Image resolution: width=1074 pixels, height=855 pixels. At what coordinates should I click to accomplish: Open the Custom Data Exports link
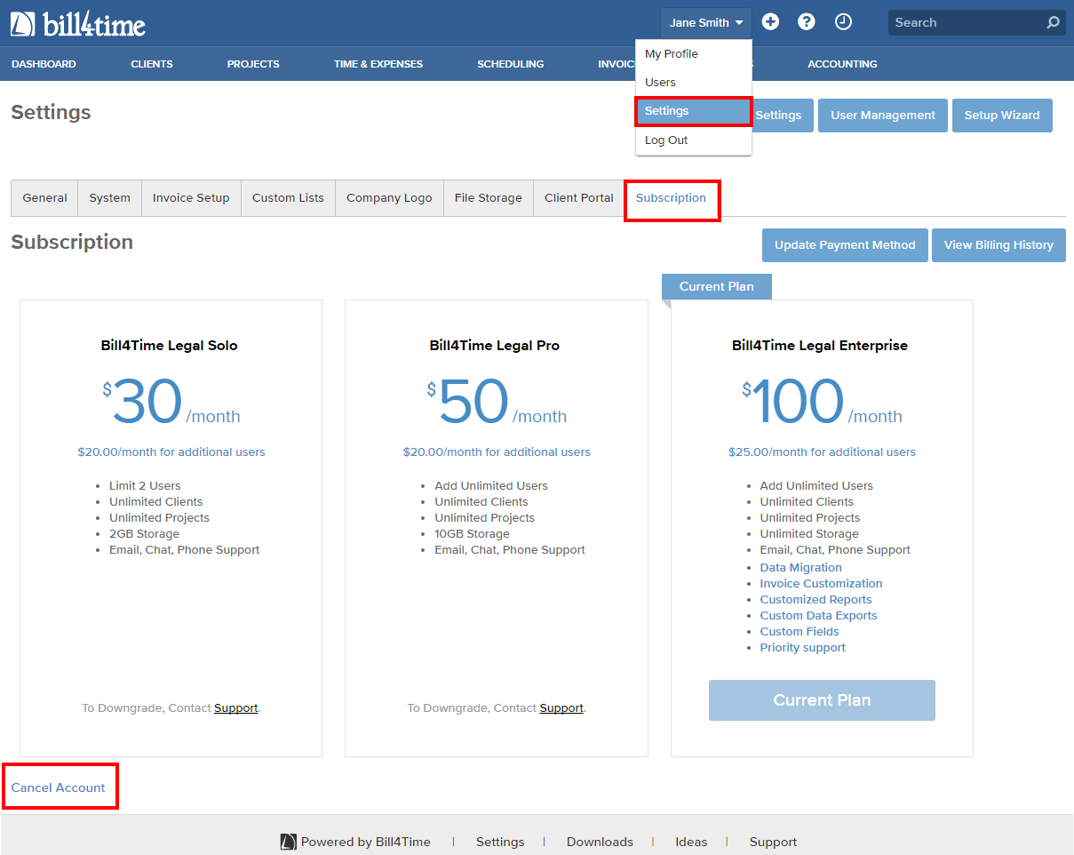[x=819, y=616]
